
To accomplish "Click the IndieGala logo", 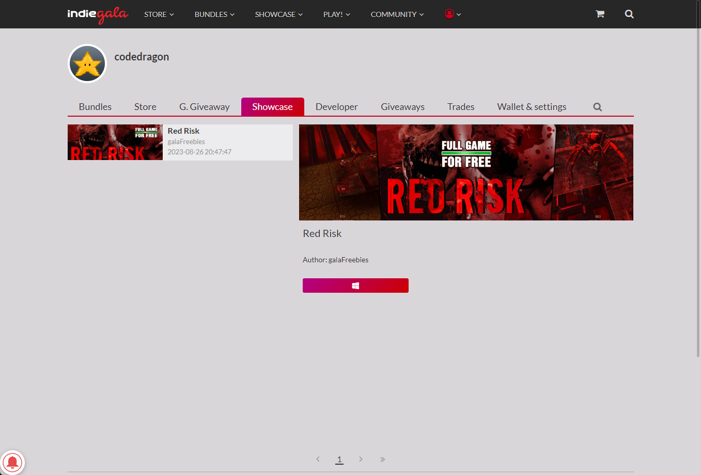I will click(x=98, y=14).
